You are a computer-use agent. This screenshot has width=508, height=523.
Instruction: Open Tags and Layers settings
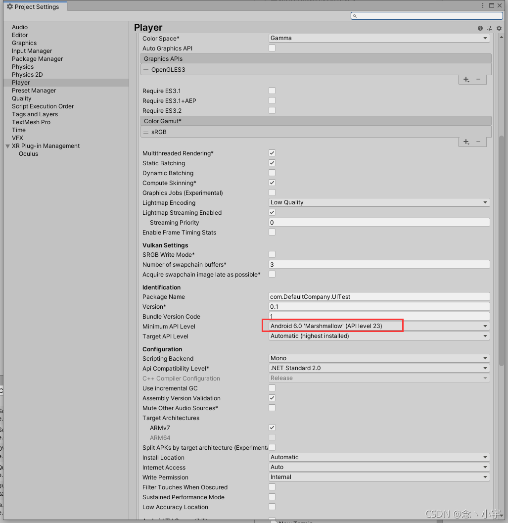pos(35,114)
